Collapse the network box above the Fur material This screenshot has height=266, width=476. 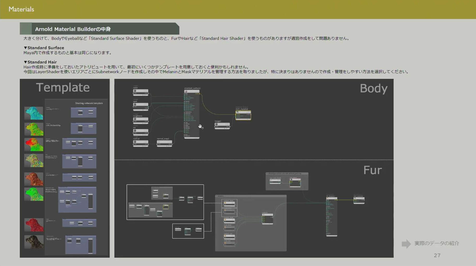click(267, 174)
